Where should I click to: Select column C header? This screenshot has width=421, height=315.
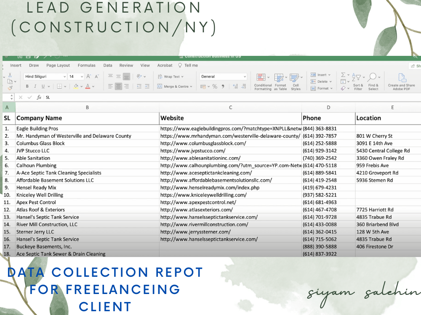[230, 108]
